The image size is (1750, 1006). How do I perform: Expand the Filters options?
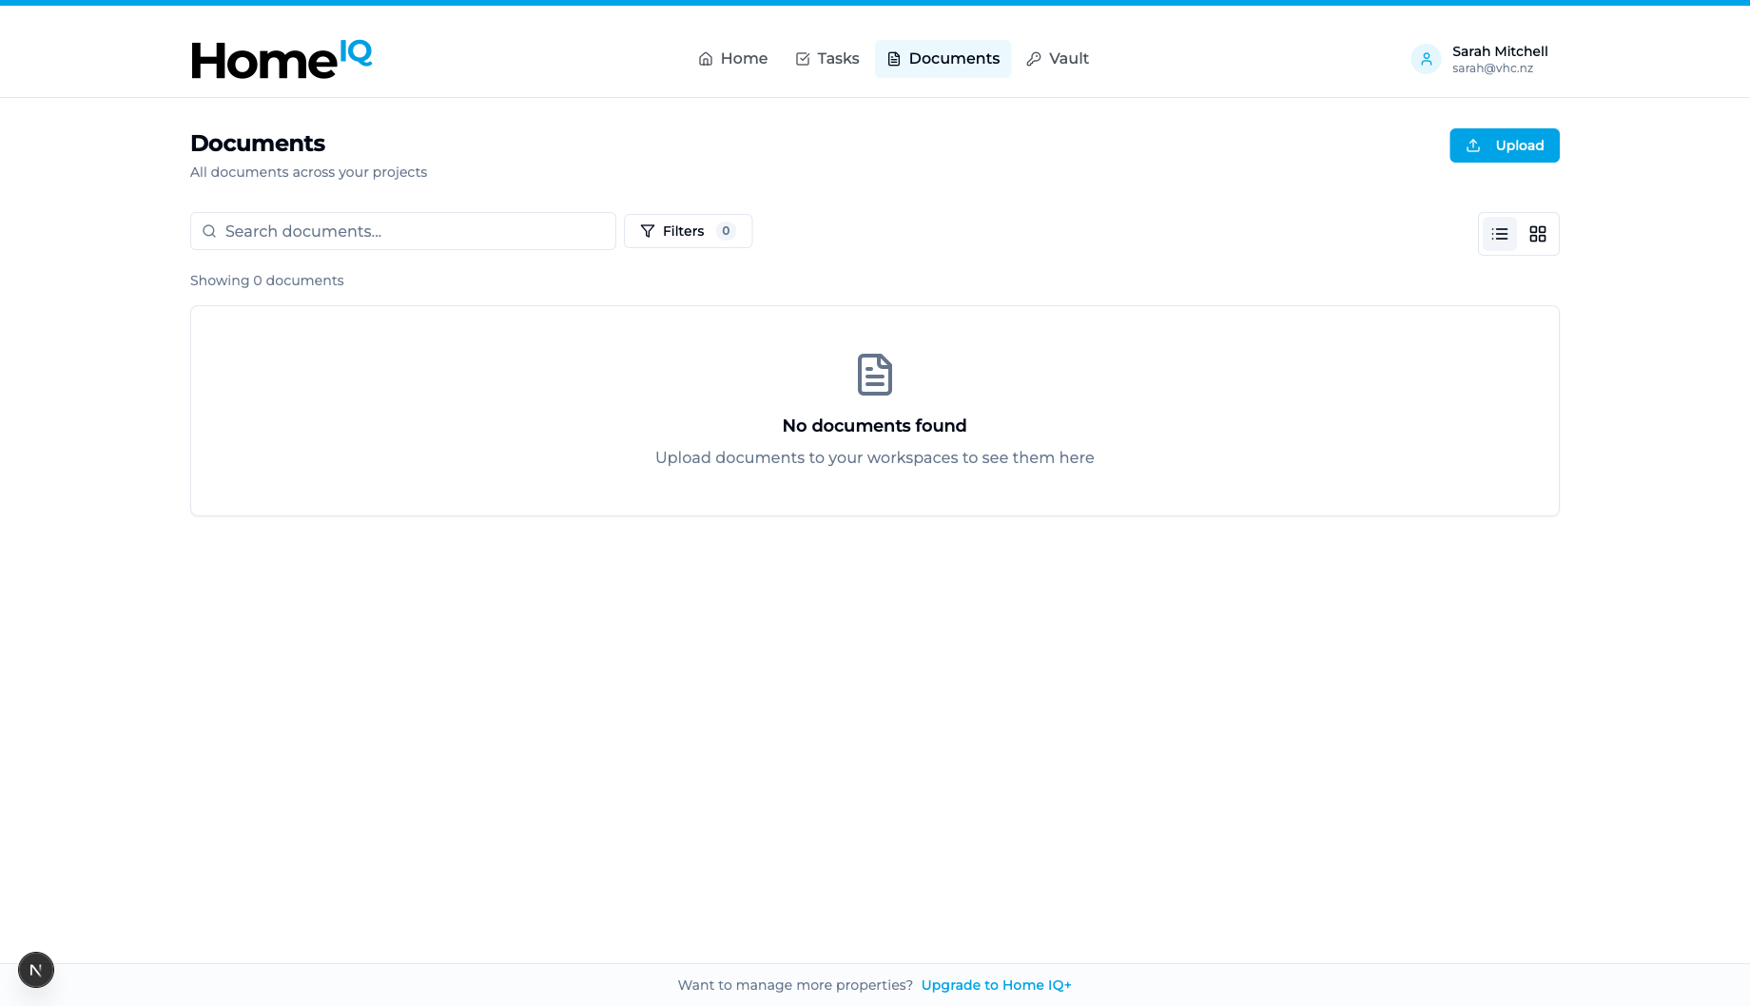pyautogui.click(x=684, y=231)
